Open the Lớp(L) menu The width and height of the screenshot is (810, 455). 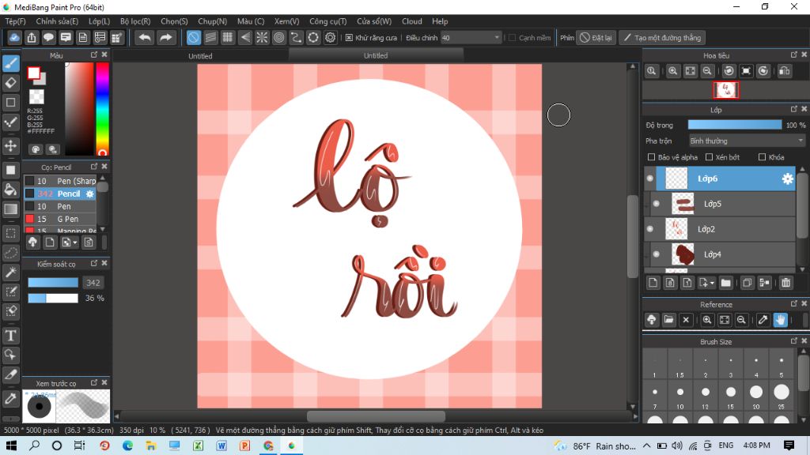(x=99, y=21)
